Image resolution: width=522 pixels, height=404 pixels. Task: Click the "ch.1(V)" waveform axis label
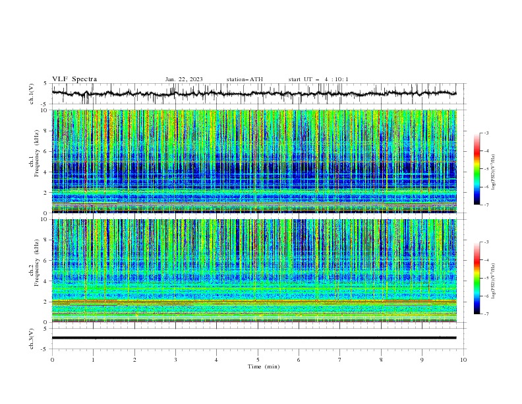coord(32,94)
